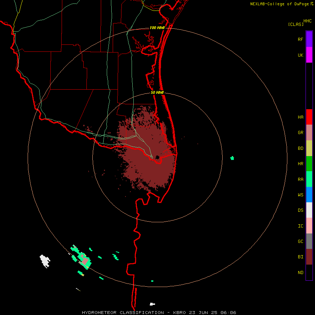The image size is (315, 315).
Task: Click the isolated green rain echo east of radar
Action: pyautogui.click(x=232, y=158)
